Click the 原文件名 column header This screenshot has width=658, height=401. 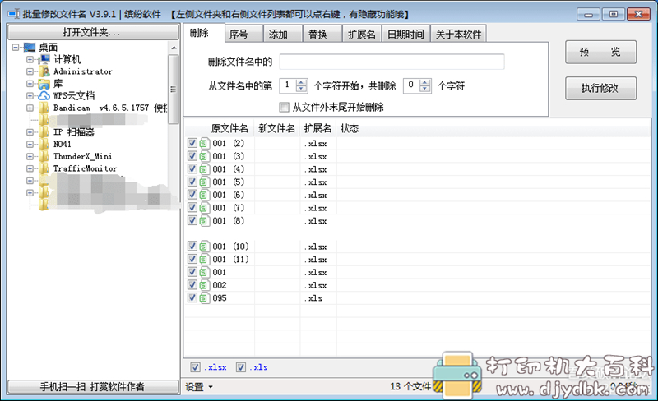(x=229, y=128)
